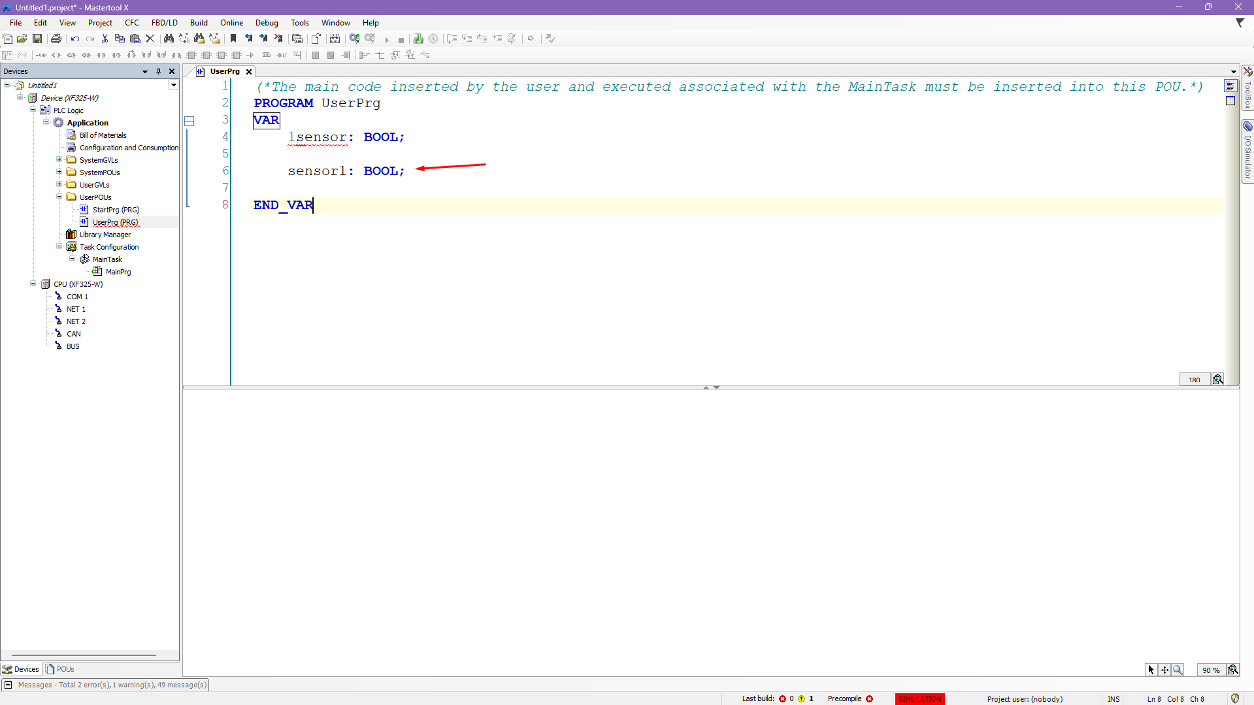This screenshot has width=1254, height=705.
Task: Click the Save project toolbar icon
Action: [37, 39]
